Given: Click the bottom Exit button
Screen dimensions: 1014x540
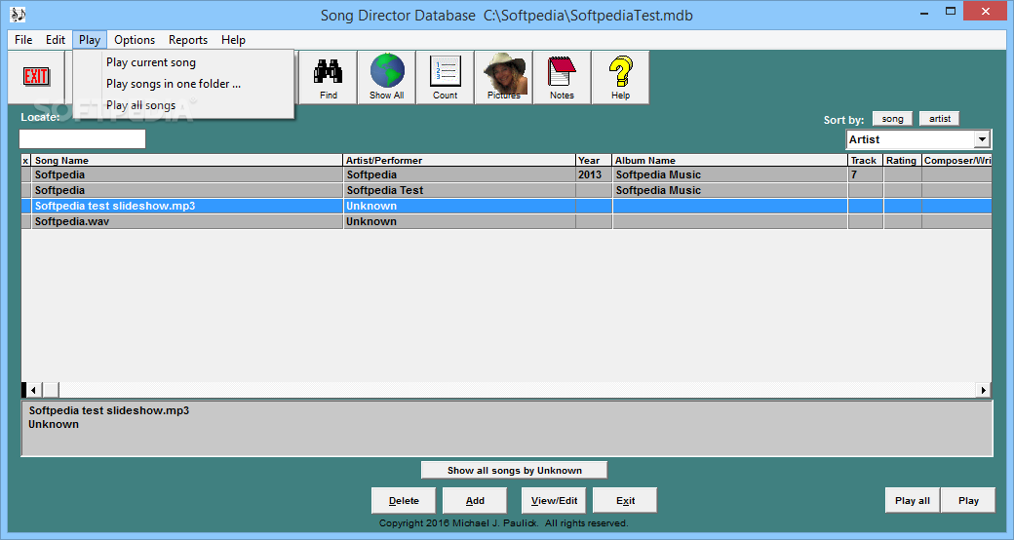Looking at the screenshot, I should tap(625, 501).
